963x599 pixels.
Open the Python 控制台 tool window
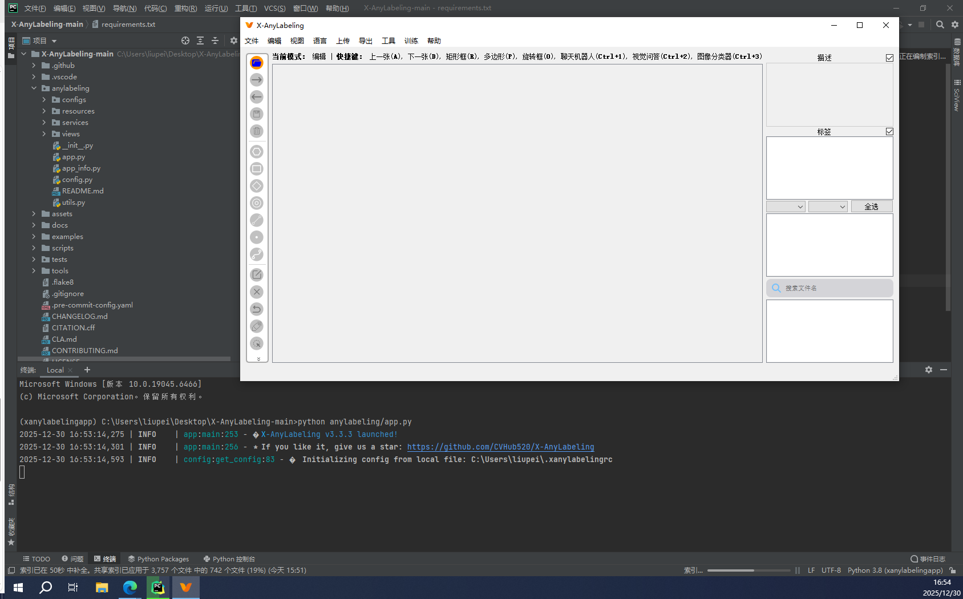[x=229, y=559]
